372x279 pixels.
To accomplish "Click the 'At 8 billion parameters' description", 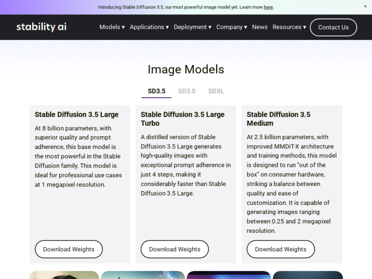I will (x=78, y=156).
